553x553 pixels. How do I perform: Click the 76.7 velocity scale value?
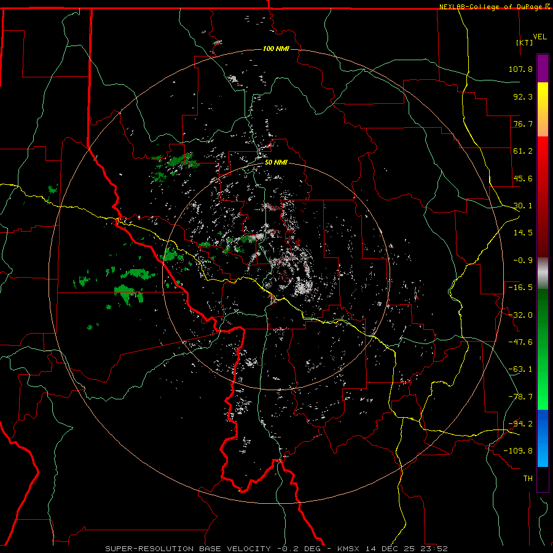523,124
